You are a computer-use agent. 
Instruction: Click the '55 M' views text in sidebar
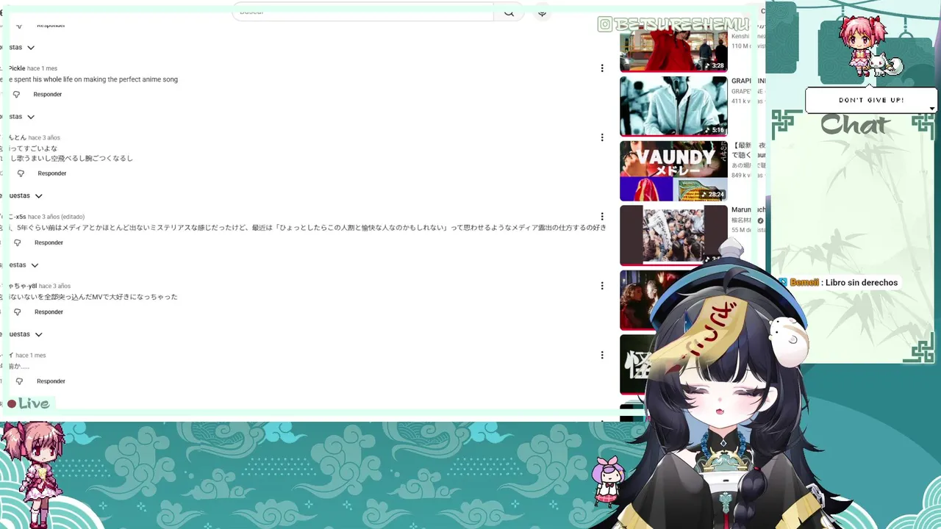coord(740,231)
